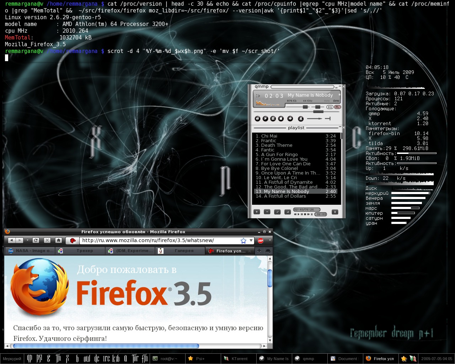Open Firefox URL history dropdown arrow
455x364 pixels.
point(251,241)
